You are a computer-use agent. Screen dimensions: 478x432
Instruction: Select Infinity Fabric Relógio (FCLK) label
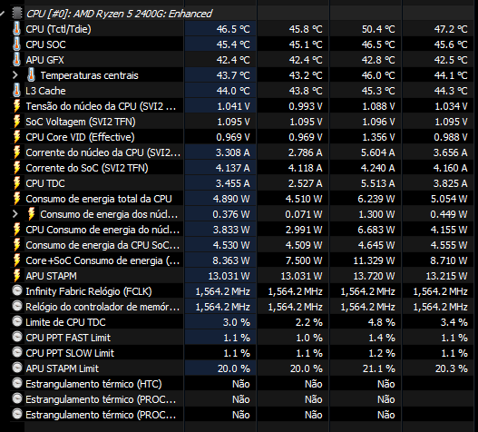pos(89,291)
